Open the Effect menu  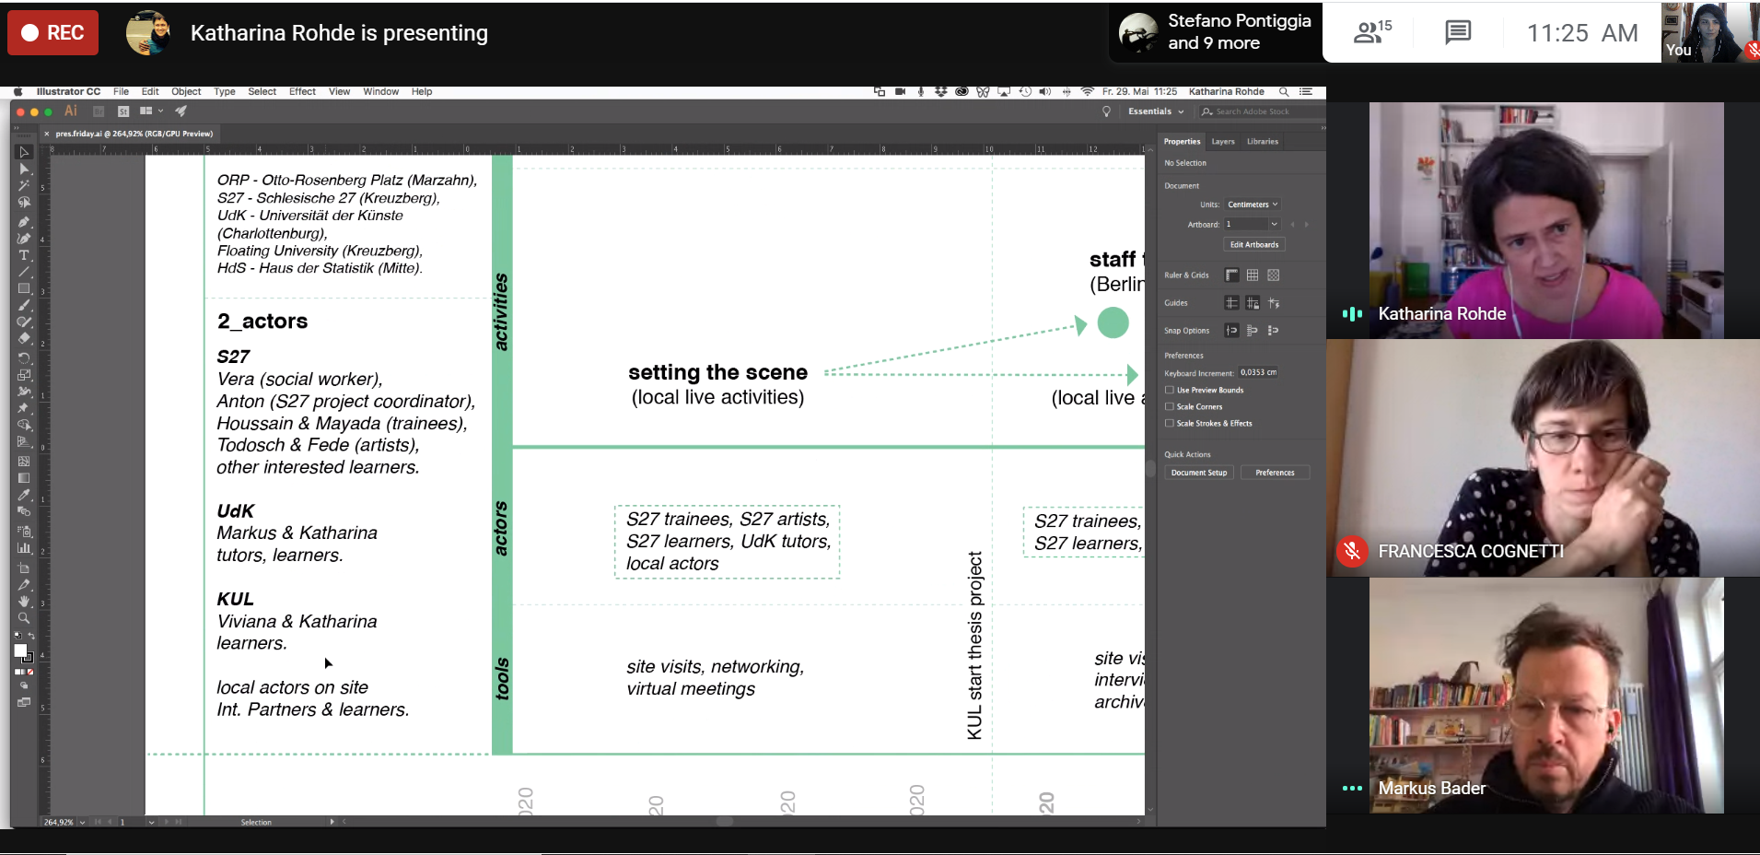(x=302, y=92)
